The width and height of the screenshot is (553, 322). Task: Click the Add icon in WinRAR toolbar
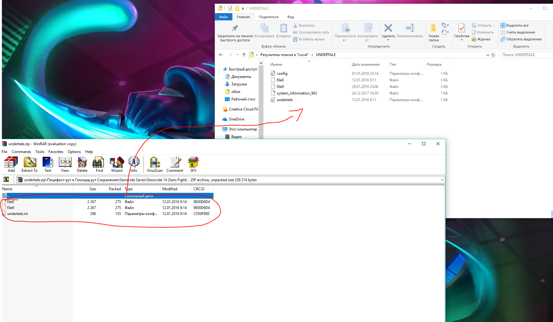point(11,164)
